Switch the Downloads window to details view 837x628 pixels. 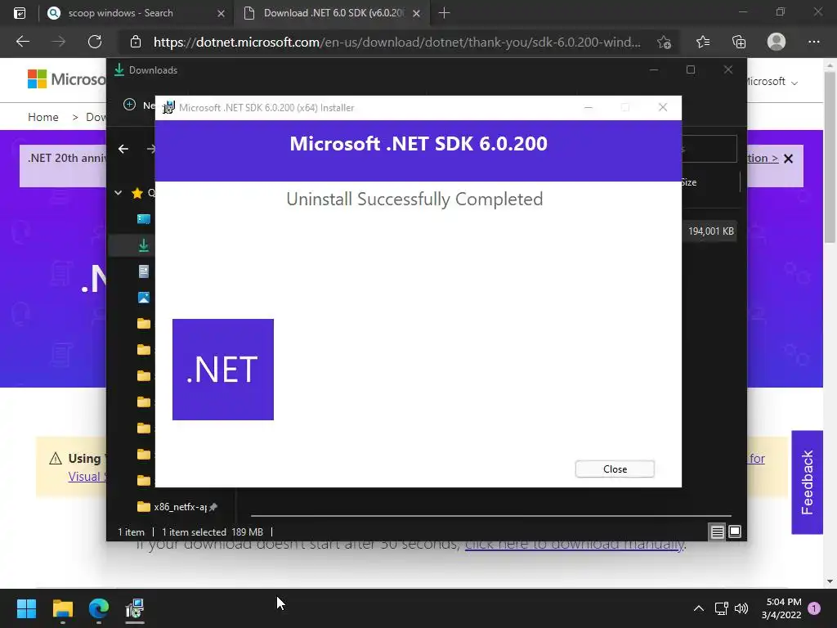(717, 532)
